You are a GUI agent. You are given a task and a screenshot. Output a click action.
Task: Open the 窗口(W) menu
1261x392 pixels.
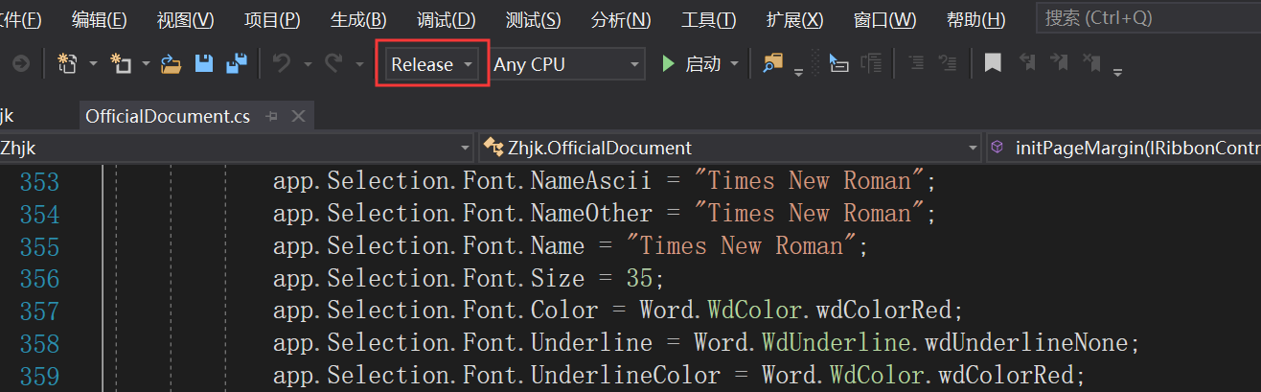[883, 19]
